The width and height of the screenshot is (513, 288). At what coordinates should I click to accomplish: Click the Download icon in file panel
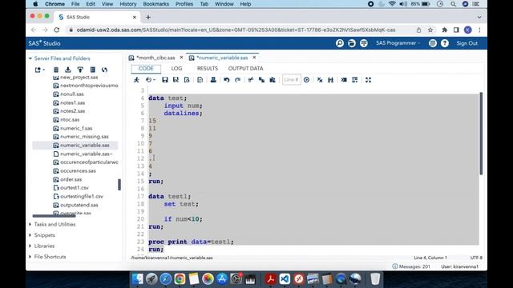67,70
